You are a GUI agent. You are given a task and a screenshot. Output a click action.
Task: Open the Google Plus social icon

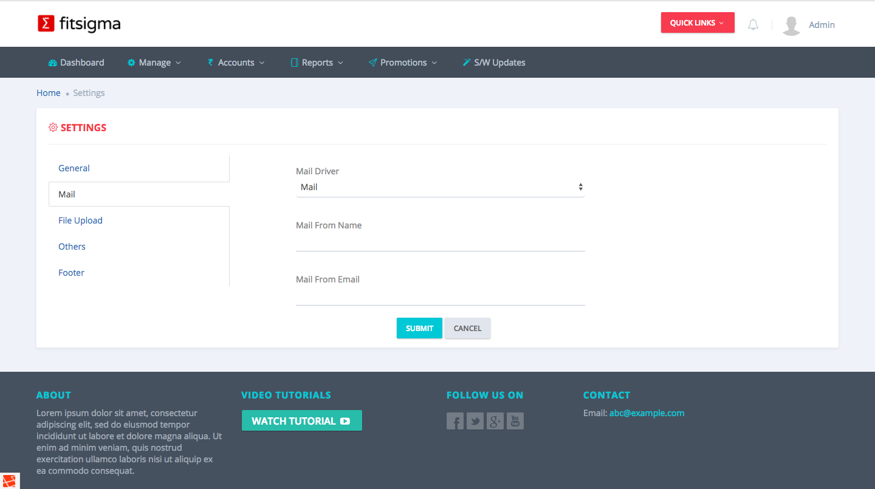tap(495, 421)
